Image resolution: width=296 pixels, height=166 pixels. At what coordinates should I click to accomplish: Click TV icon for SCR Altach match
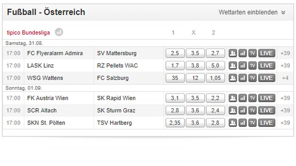pos(252,111)
